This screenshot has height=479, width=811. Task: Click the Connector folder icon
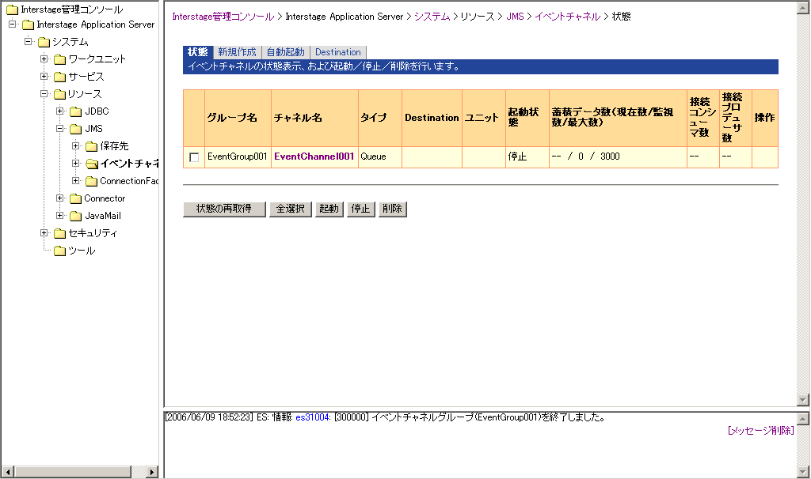click(x=76, y=198)
